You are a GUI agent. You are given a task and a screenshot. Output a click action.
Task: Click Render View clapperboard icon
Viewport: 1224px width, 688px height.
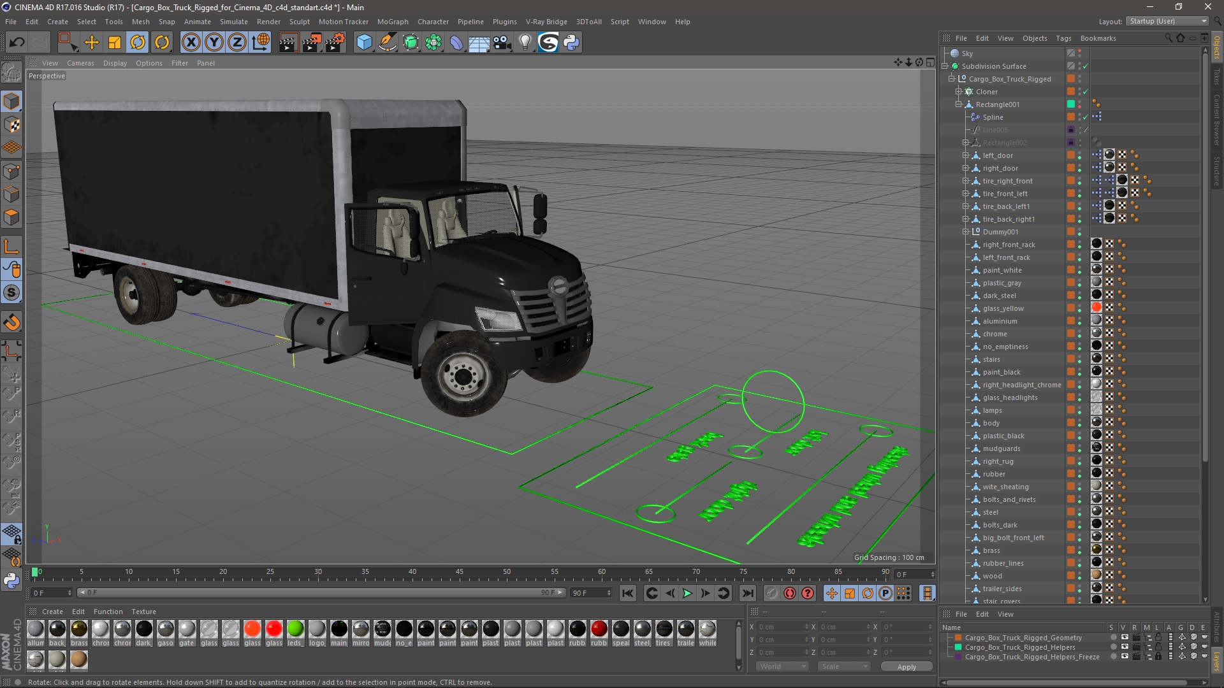(x=288, y=43)
